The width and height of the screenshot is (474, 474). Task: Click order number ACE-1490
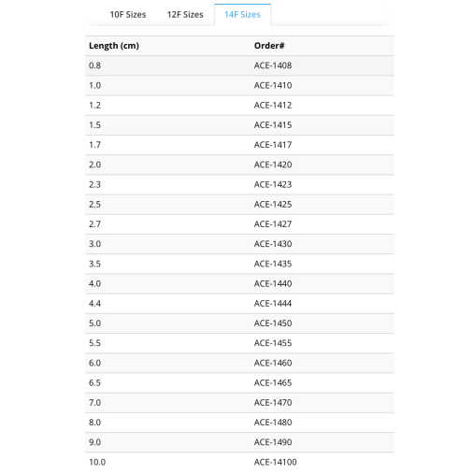pyautogui.click(x=273, y=442)
